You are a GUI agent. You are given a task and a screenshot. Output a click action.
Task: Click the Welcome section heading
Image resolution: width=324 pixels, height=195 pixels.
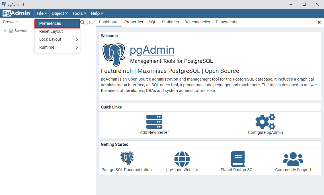[x=109, y=36]
